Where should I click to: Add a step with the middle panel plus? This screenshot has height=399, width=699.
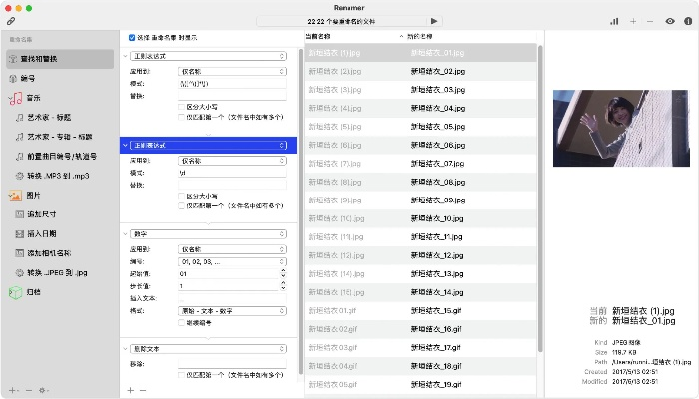tap(130, 391)
